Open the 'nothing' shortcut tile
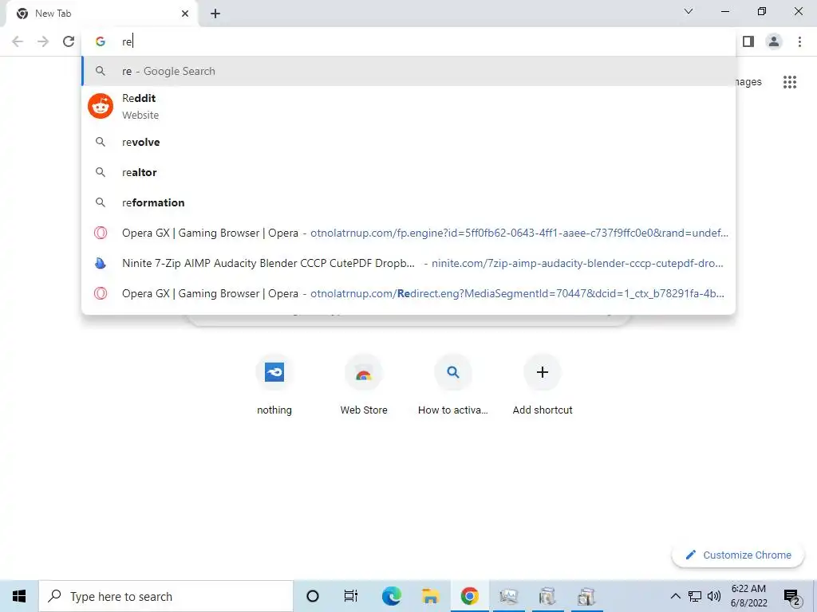Image resolution: width=817 pixels, height=612 pixels. pyautogui.click(x=274, y=384)
